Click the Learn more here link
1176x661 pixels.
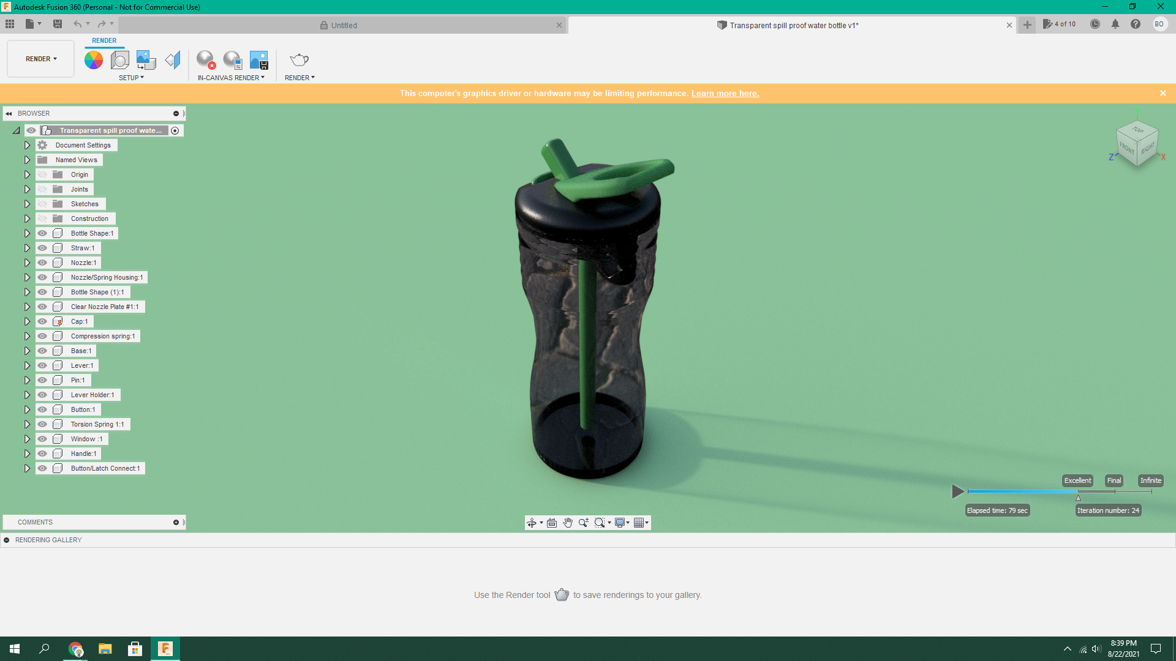point(725,93)
